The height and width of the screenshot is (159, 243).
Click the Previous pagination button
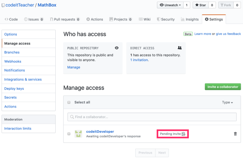click(x=145, y=153)
